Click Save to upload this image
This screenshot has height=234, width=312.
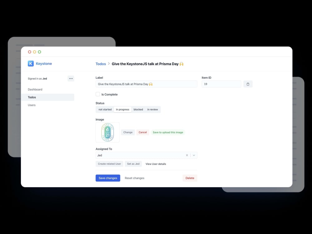pos(168,132)
